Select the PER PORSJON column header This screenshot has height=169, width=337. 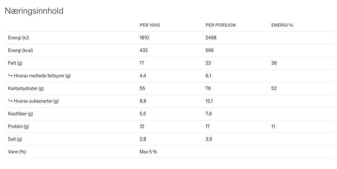[220, 25]
